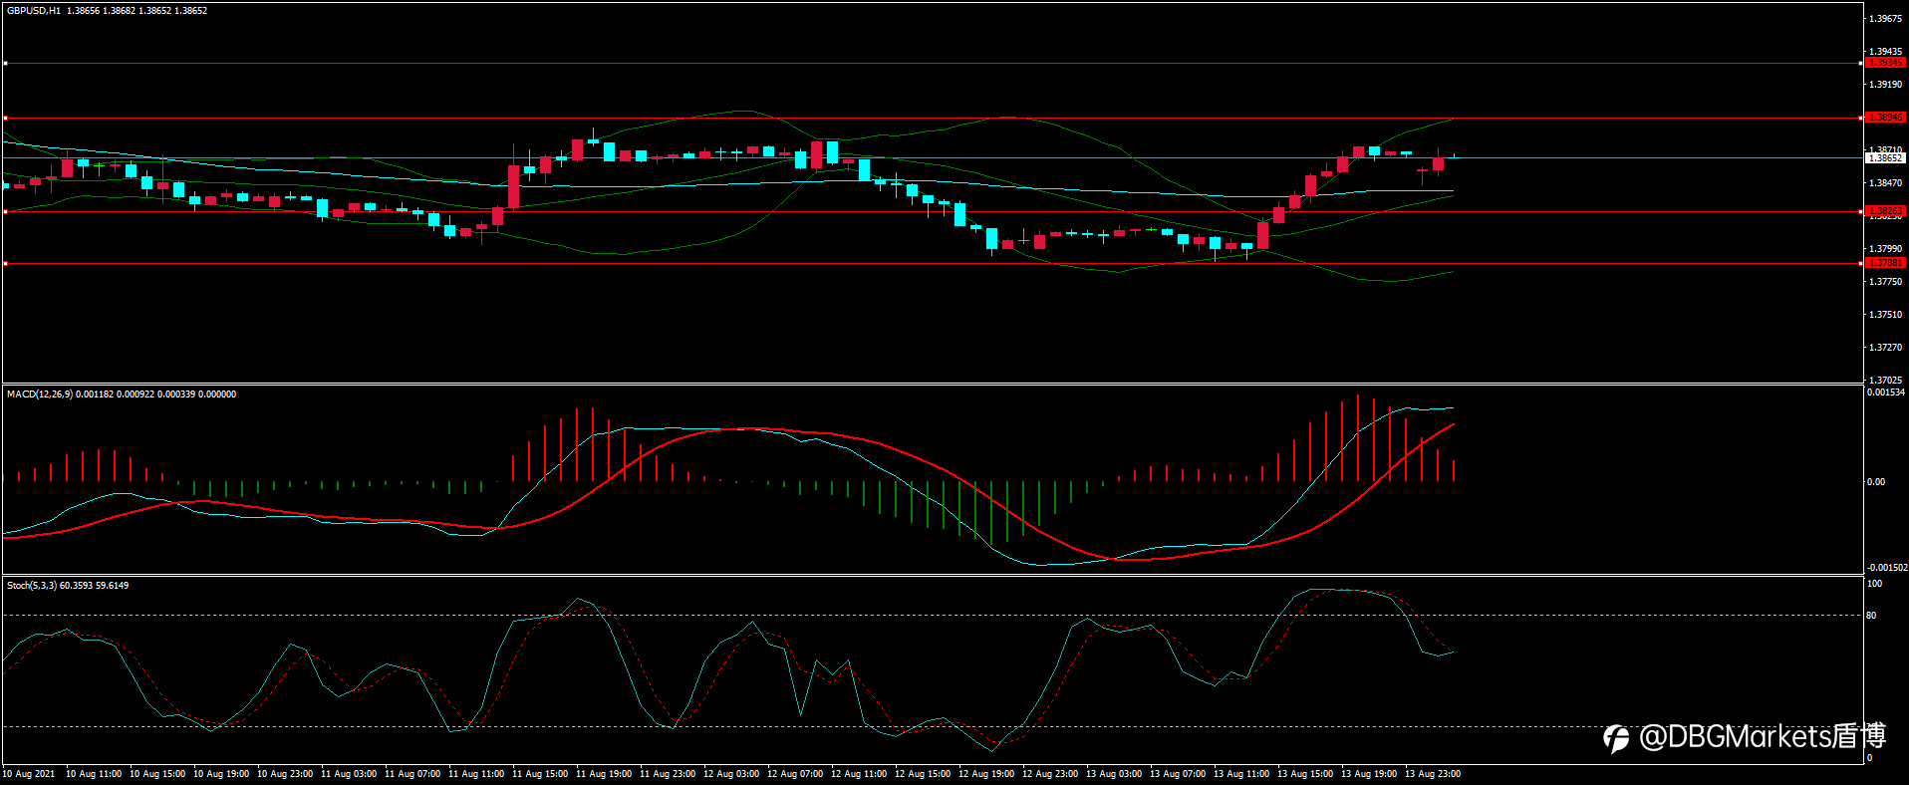Select the red 1.38946 resistance line label
Image resolution: width=1909 pixels, height=785 pixels.
coord(1885,118)
